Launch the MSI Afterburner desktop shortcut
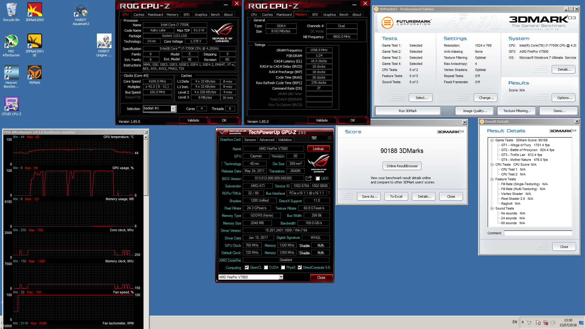Screen dimensions: 585x329 (x=11, y=46)
